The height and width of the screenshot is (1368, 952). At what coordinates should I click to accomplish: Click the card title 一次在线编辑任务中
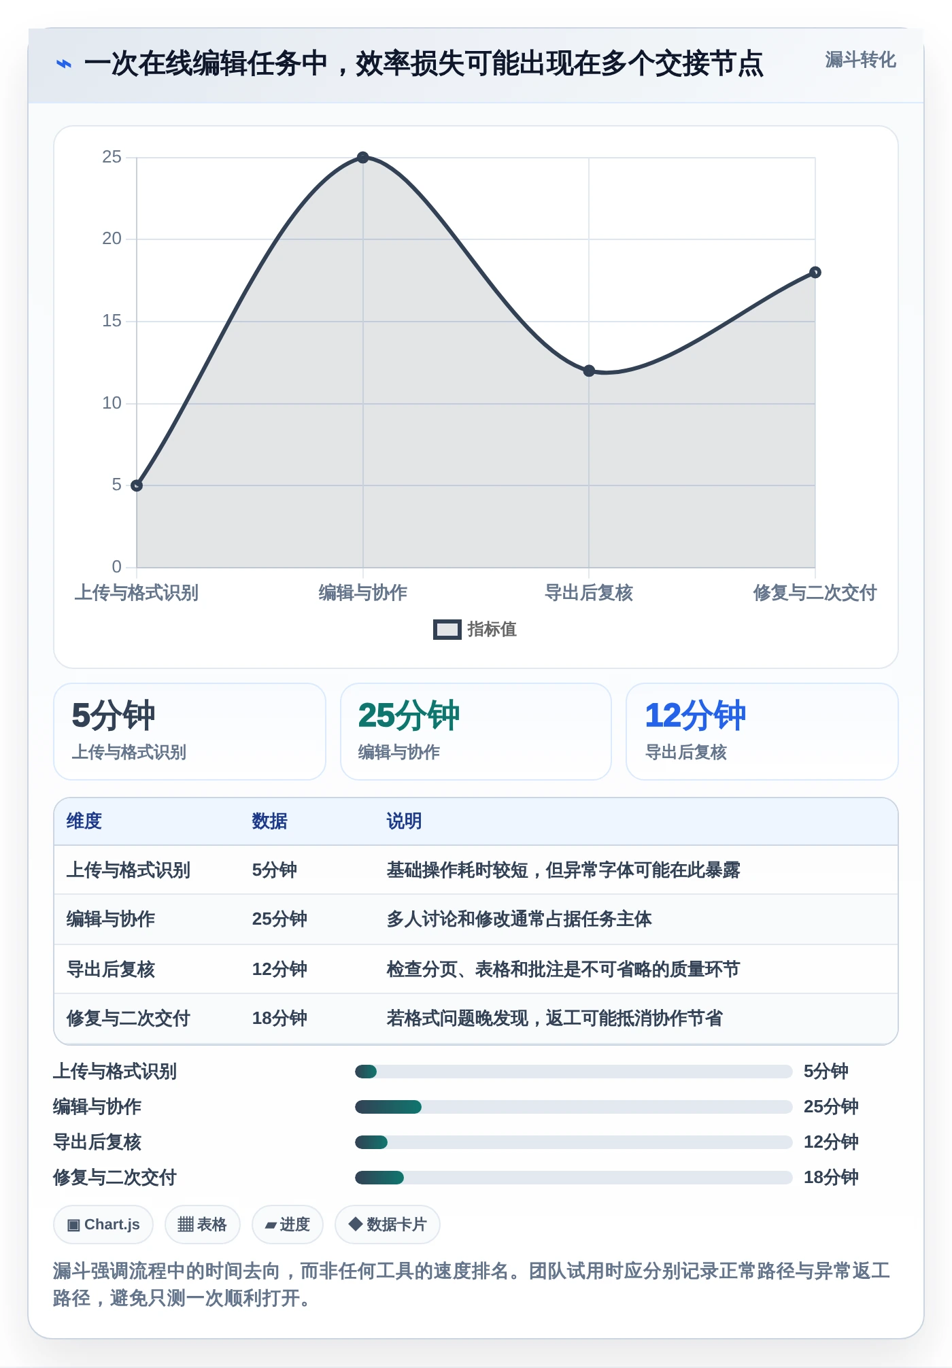tap(424, 64)
